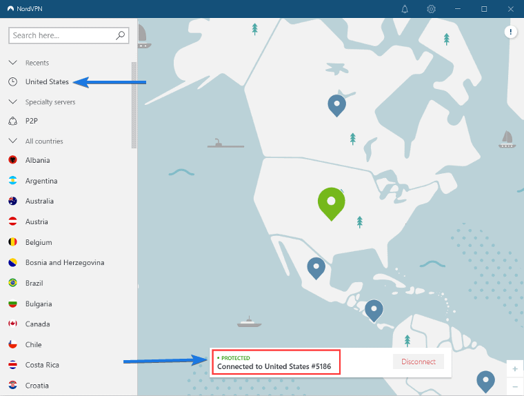This screenshot has width=524, height=396.
Task: Connect to Australia in country list
Action: point(39,201)
